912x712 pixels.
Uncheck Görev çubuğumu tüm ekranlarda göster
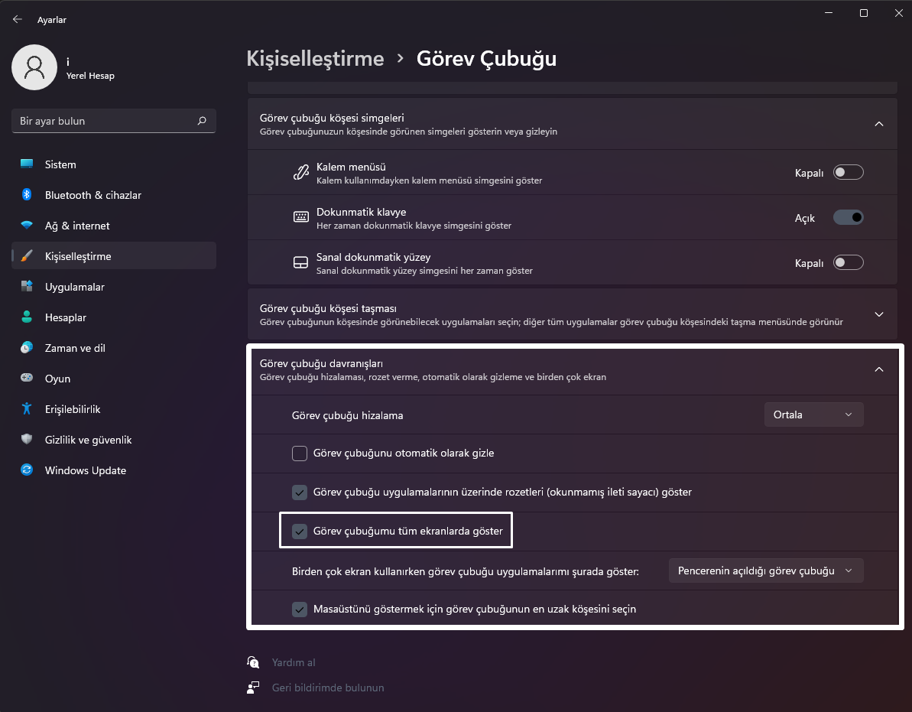300,532
